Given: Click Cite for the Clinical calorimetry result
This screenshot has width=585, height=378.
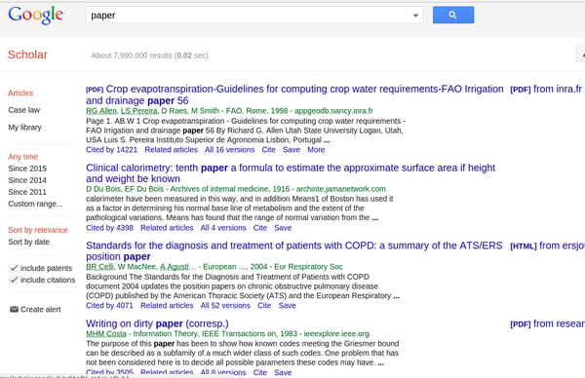Looking at the screenshot, I should tap(260, 228).
